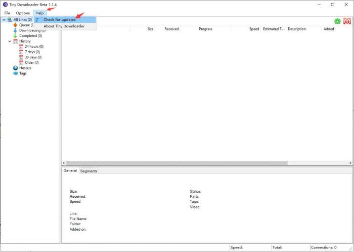
Task: Click the scroll right arrow
Action: (350, 163)
